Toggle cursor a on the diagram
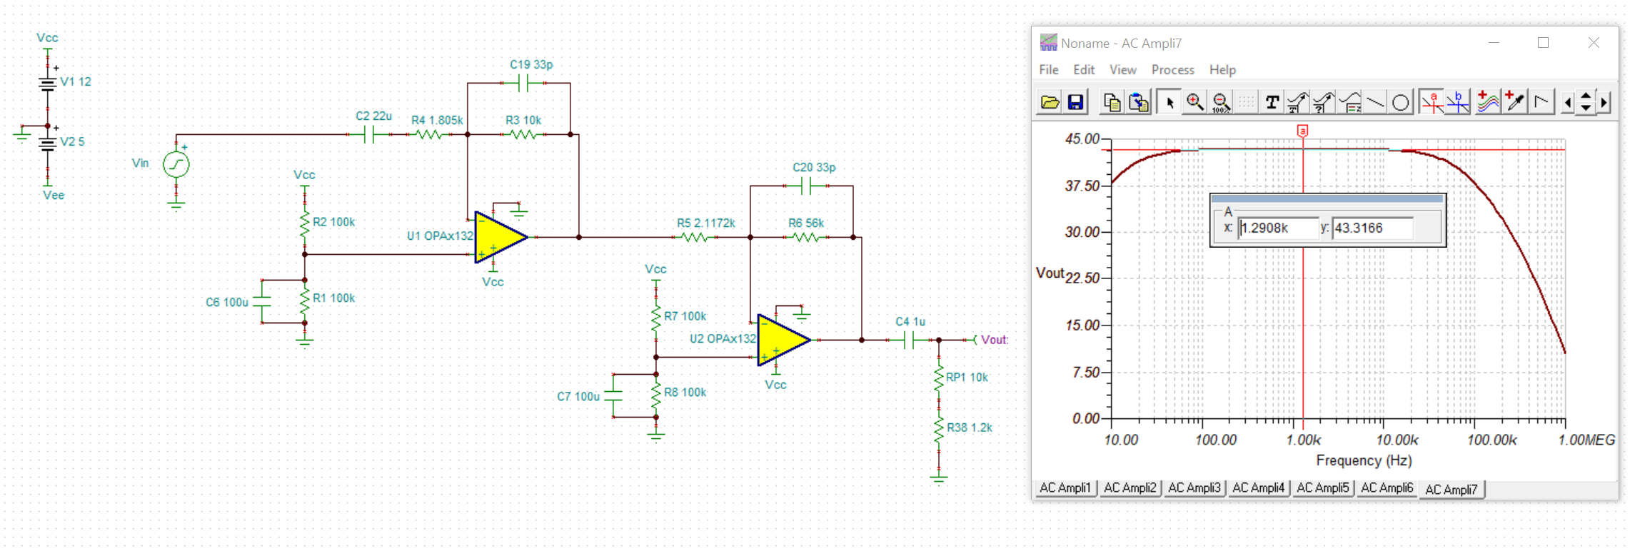Screen dimensions: 1630x551 click(1432, 103)
